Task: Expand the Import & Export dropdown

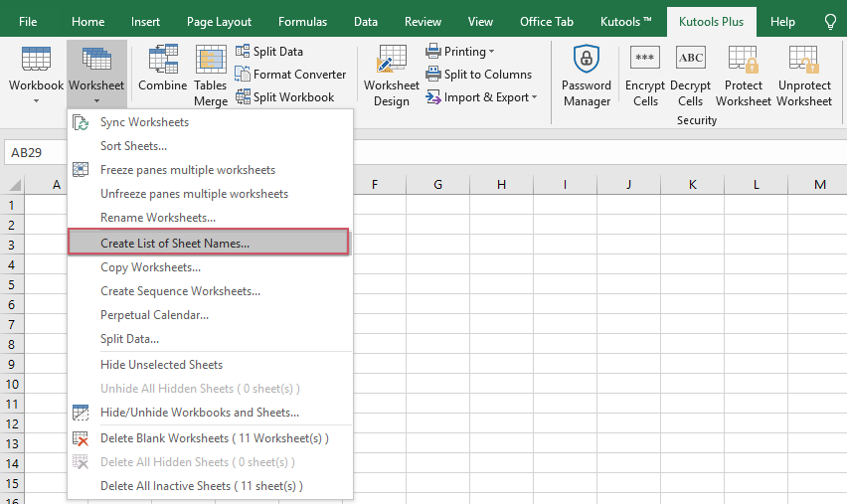Action: (482, 97)
